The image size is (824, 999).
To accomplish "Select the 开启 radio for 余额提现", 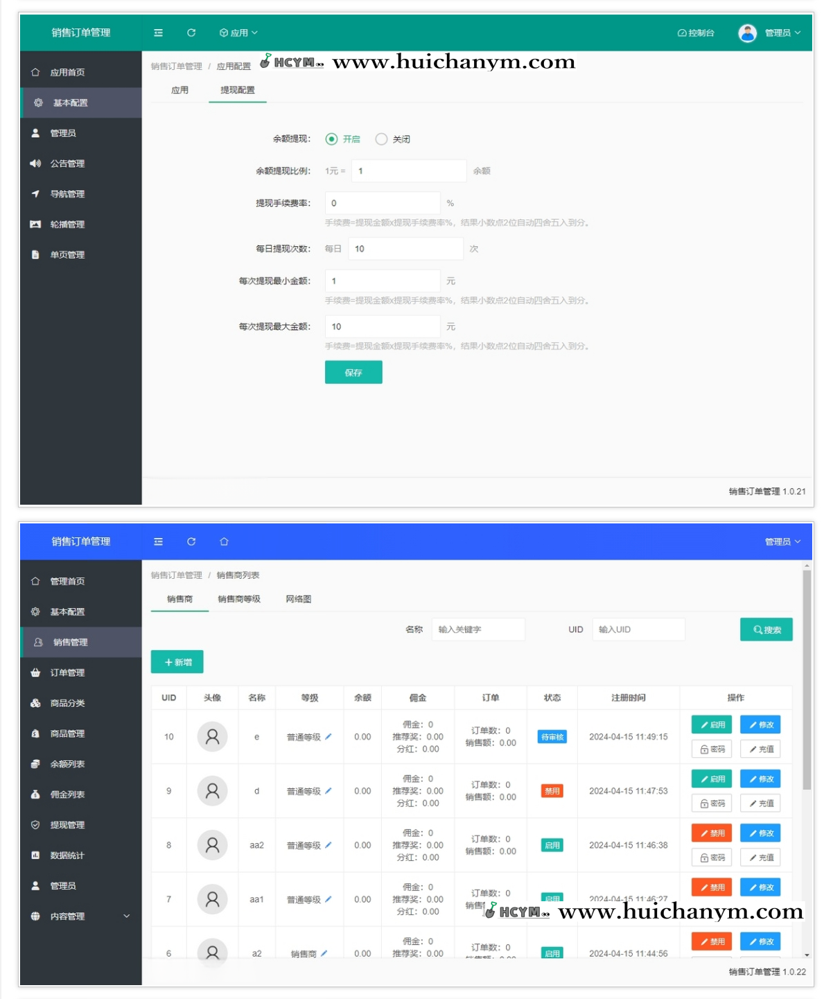I will [332, 139].
